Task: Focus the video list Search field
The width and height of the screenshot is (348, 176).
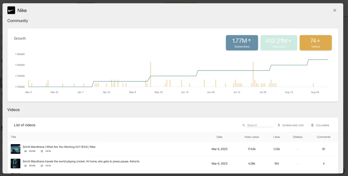Action: coord(260,125)
